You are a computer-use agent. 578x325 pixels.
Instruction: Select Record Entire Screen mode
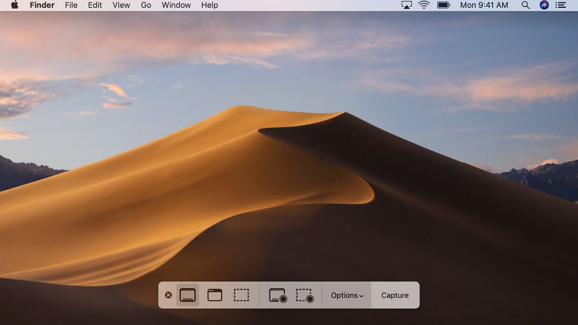(x=278, y=295)
